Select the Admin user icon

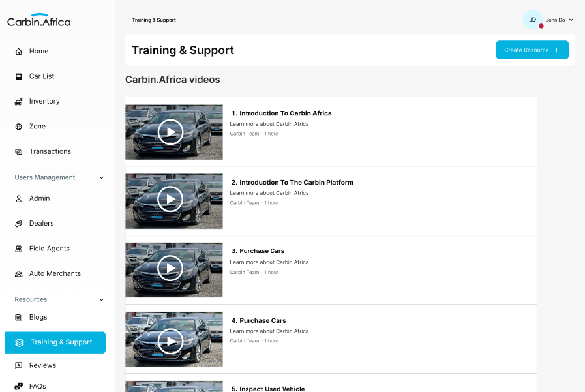19,198
